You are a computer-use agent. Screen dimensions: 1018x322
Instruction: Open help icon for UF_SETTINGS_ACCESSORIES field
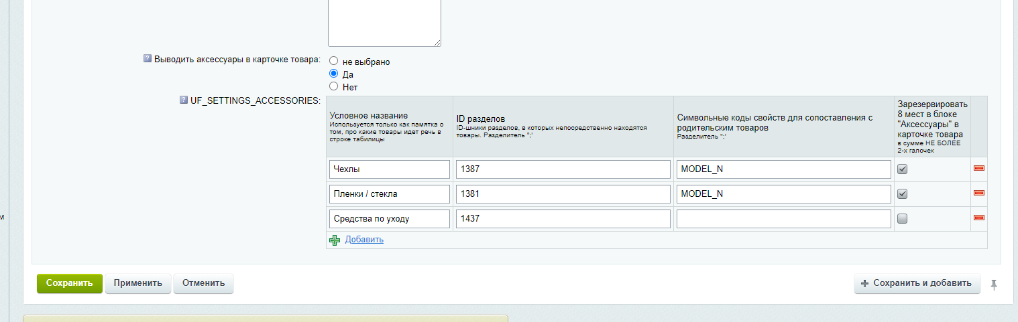(x=183, y=100)
